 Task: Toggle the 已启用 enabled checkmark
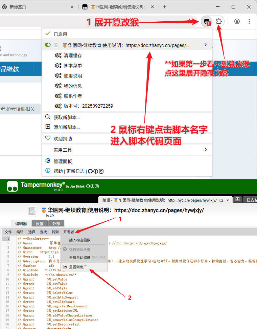(x=48, y=34)
